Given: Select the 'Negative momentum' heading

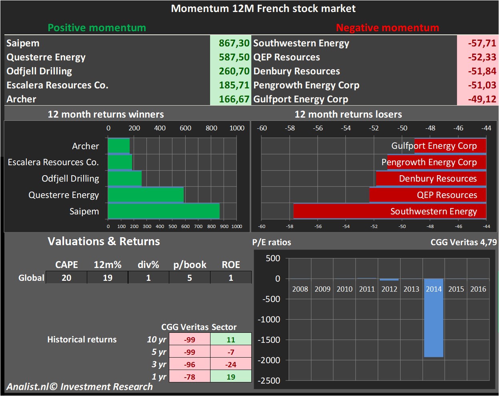Looking at the screenshot, I should click(387, 28).
